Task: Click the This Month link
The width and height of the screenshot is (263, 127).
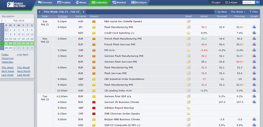Action: coord(23,67)
